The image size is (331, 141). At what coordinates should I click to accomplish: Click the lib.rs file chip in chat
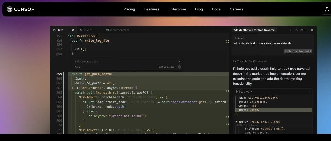click(239, 38)
